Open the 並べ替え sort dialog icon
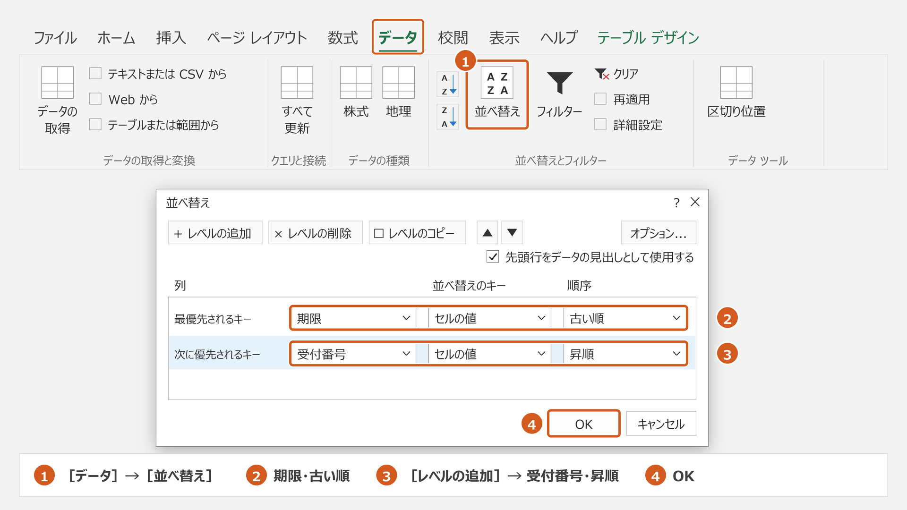The height and width of the screenshot is (510, 907). 497,83
